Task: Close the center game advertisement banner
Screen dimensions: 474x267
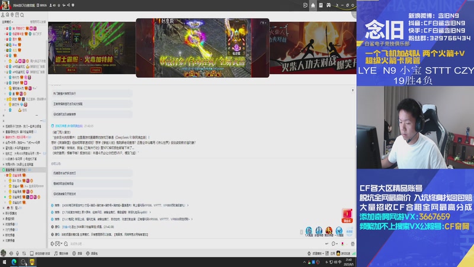Action: click(x=265, y=23)
